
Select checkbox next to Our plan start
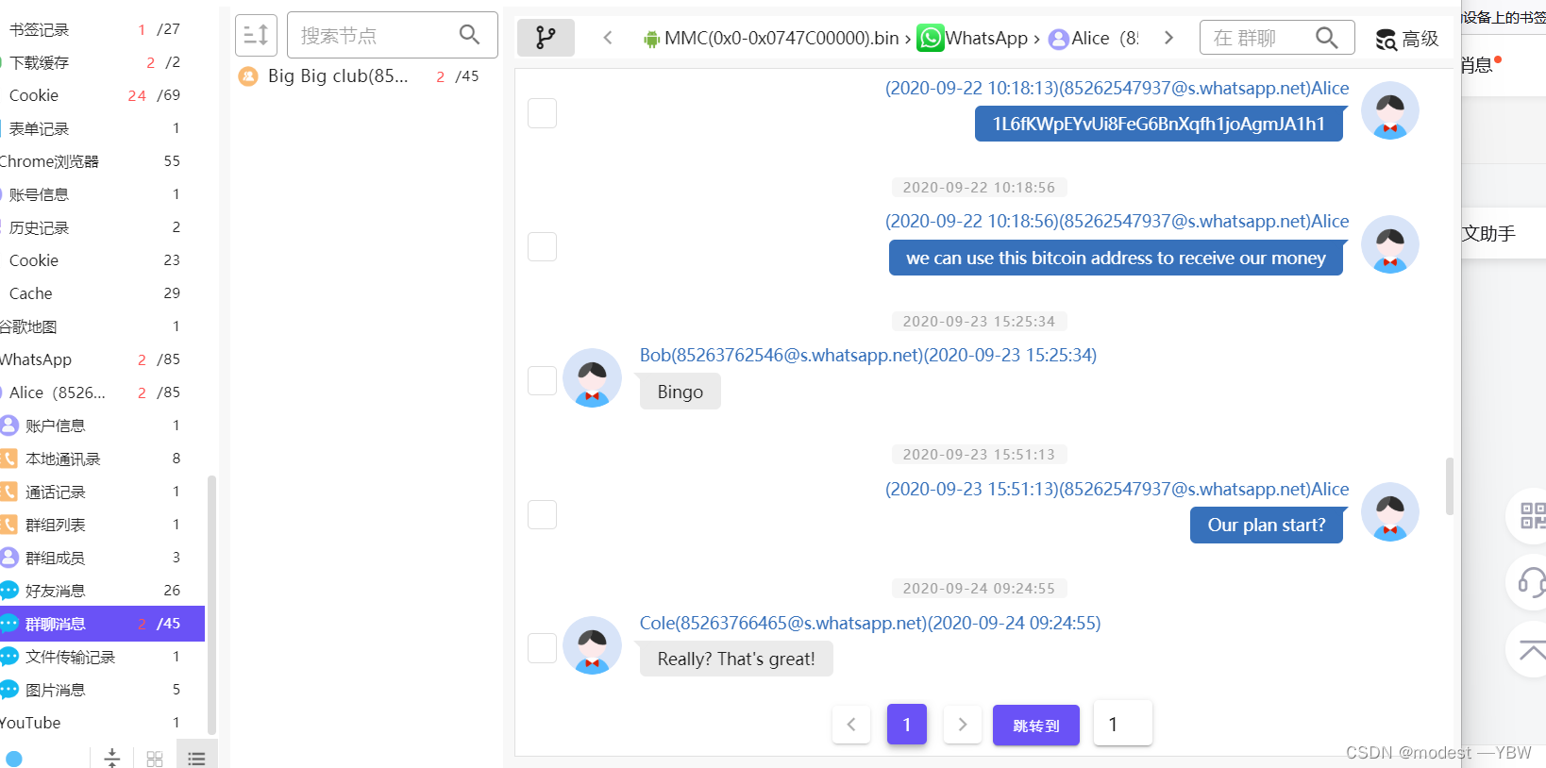(542, 515)
